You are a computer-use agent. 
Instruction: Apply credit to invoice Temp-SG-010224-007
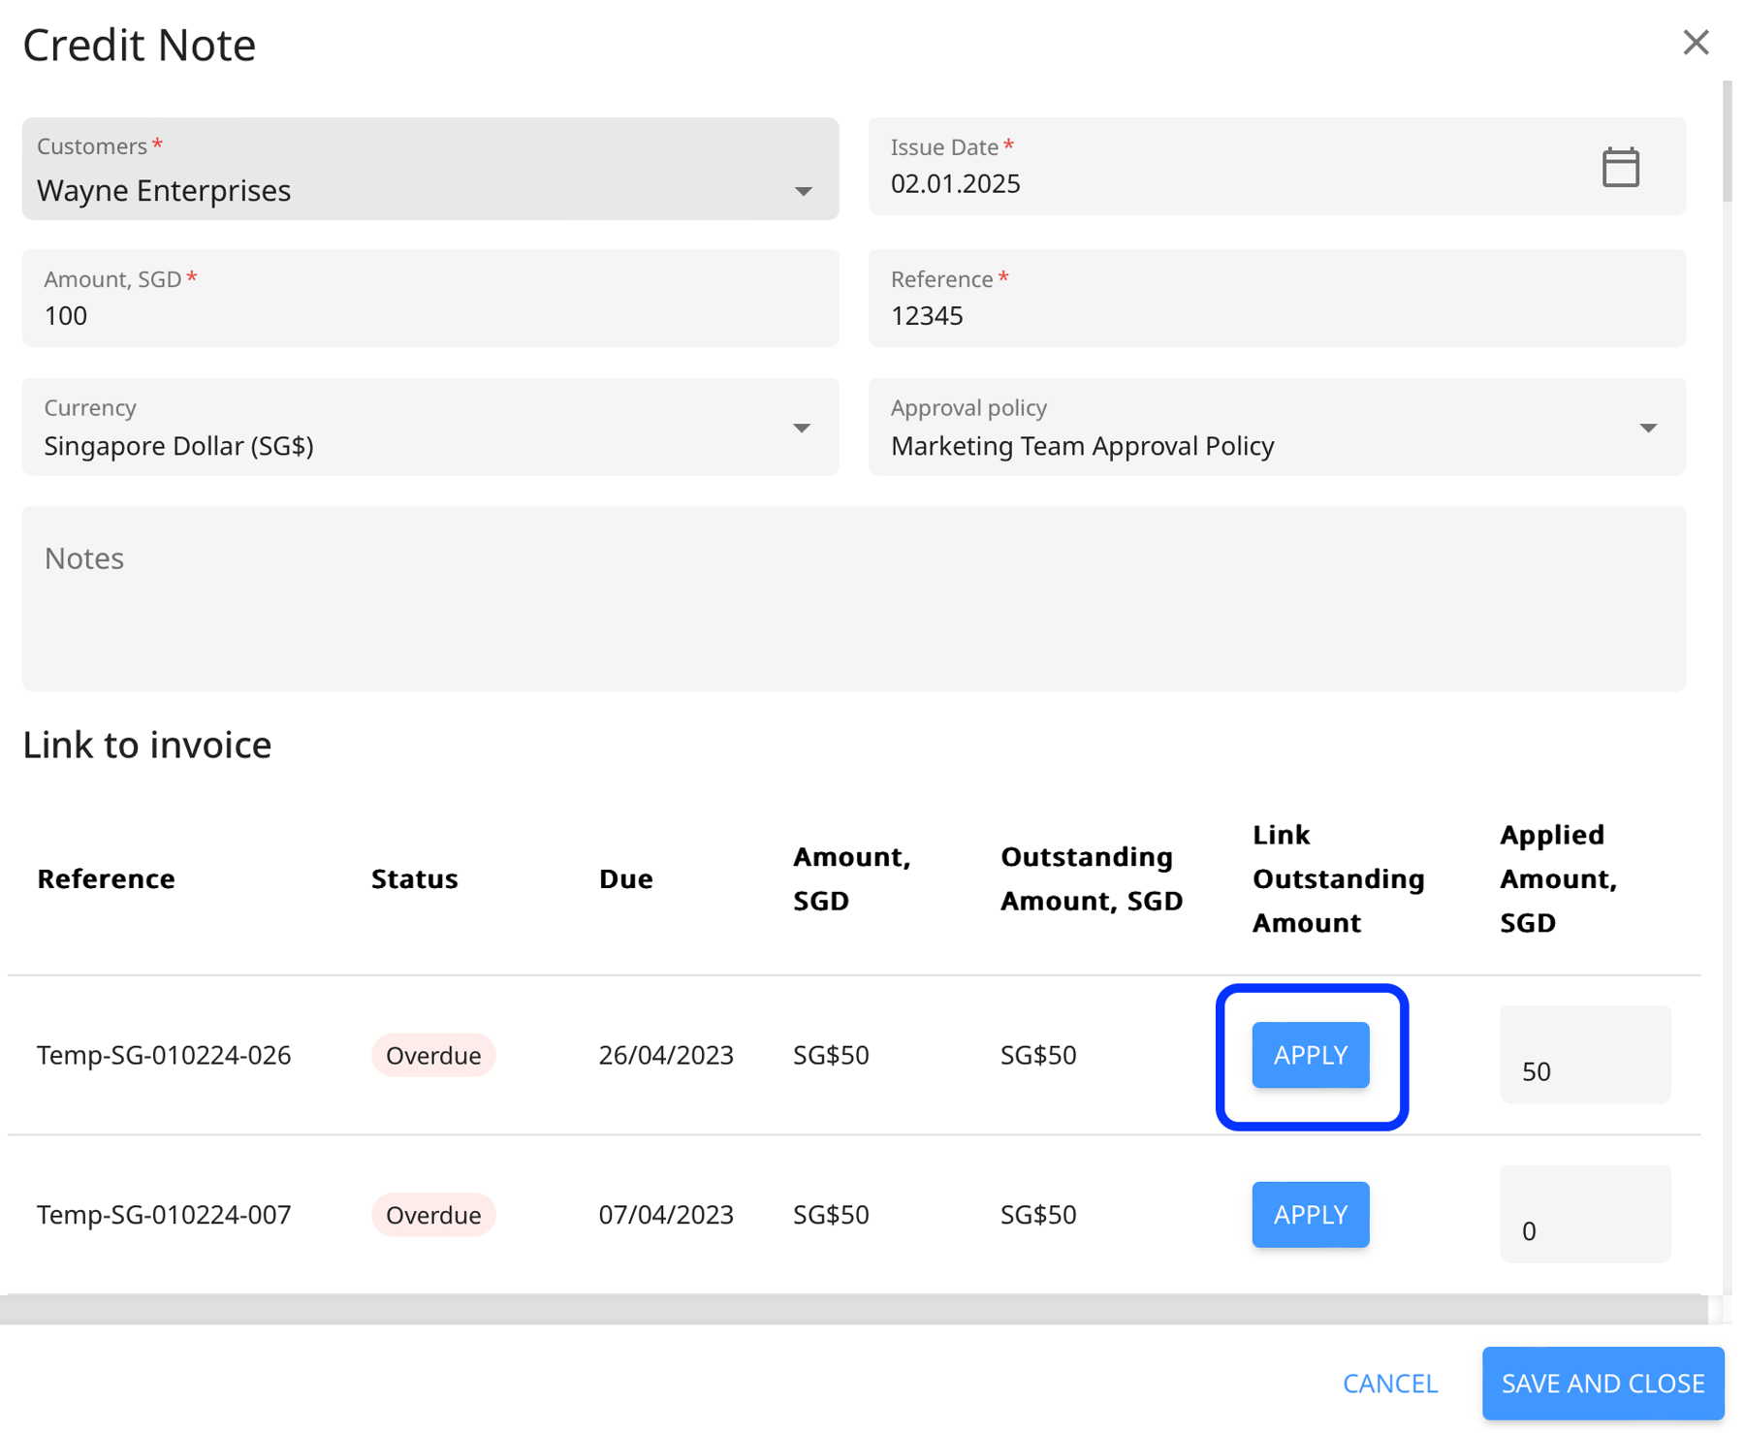pyautogui.click(x=1311, y=1215)
